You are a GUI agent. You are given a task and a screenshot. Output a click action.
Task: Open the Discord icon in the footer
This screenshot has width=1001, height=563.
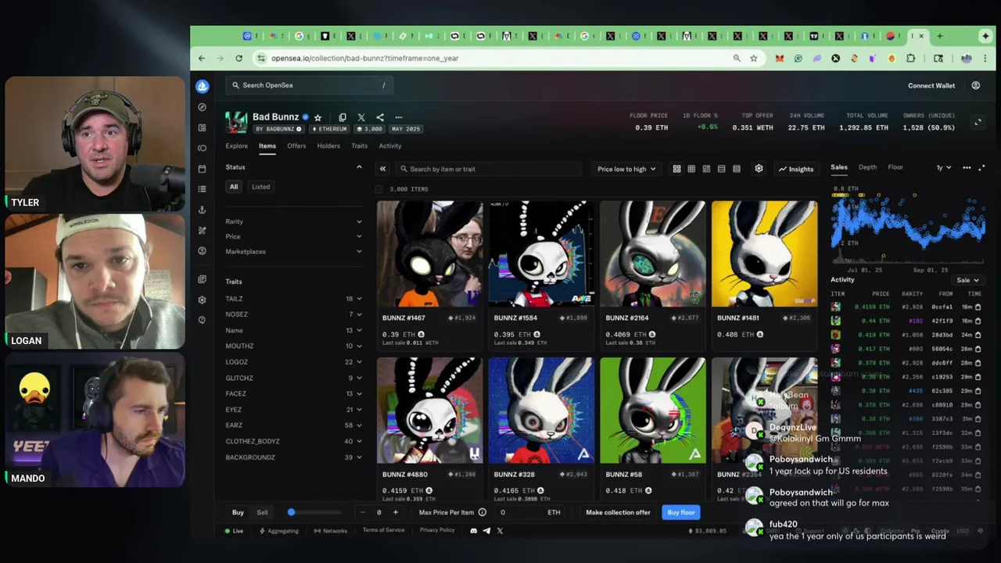coord(473,531)
